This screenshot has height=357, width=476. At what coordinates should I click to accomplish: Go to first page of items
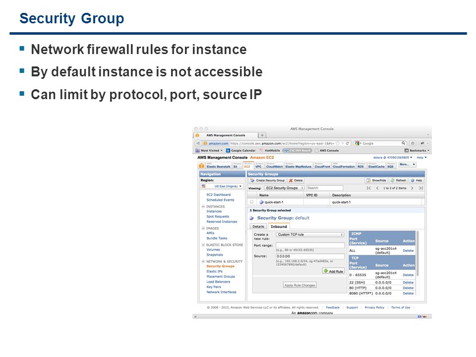pos(369,188)
